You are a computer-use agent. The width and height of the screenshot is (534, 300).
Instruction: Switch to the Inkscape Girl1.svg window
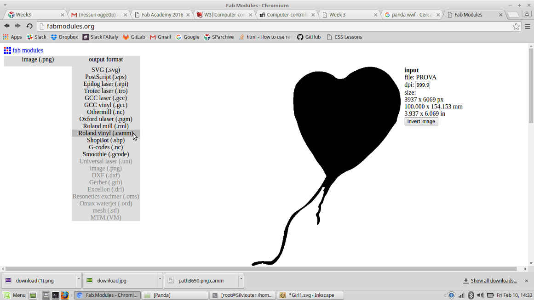point(310,295)
